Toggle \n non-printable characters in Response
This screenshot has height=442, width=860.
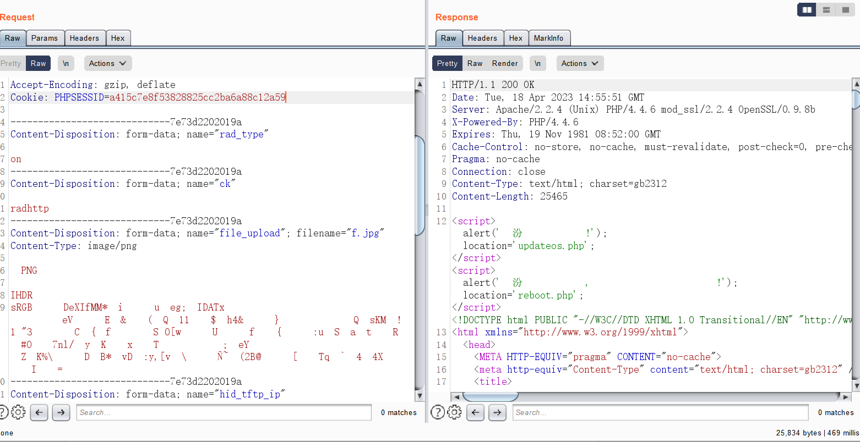tap(537, 63)
